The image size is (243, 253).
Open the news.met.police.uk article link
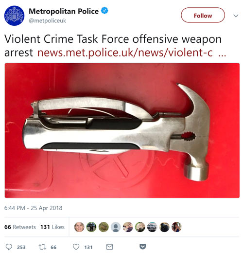pyautogui.click(x=132, y=53)
